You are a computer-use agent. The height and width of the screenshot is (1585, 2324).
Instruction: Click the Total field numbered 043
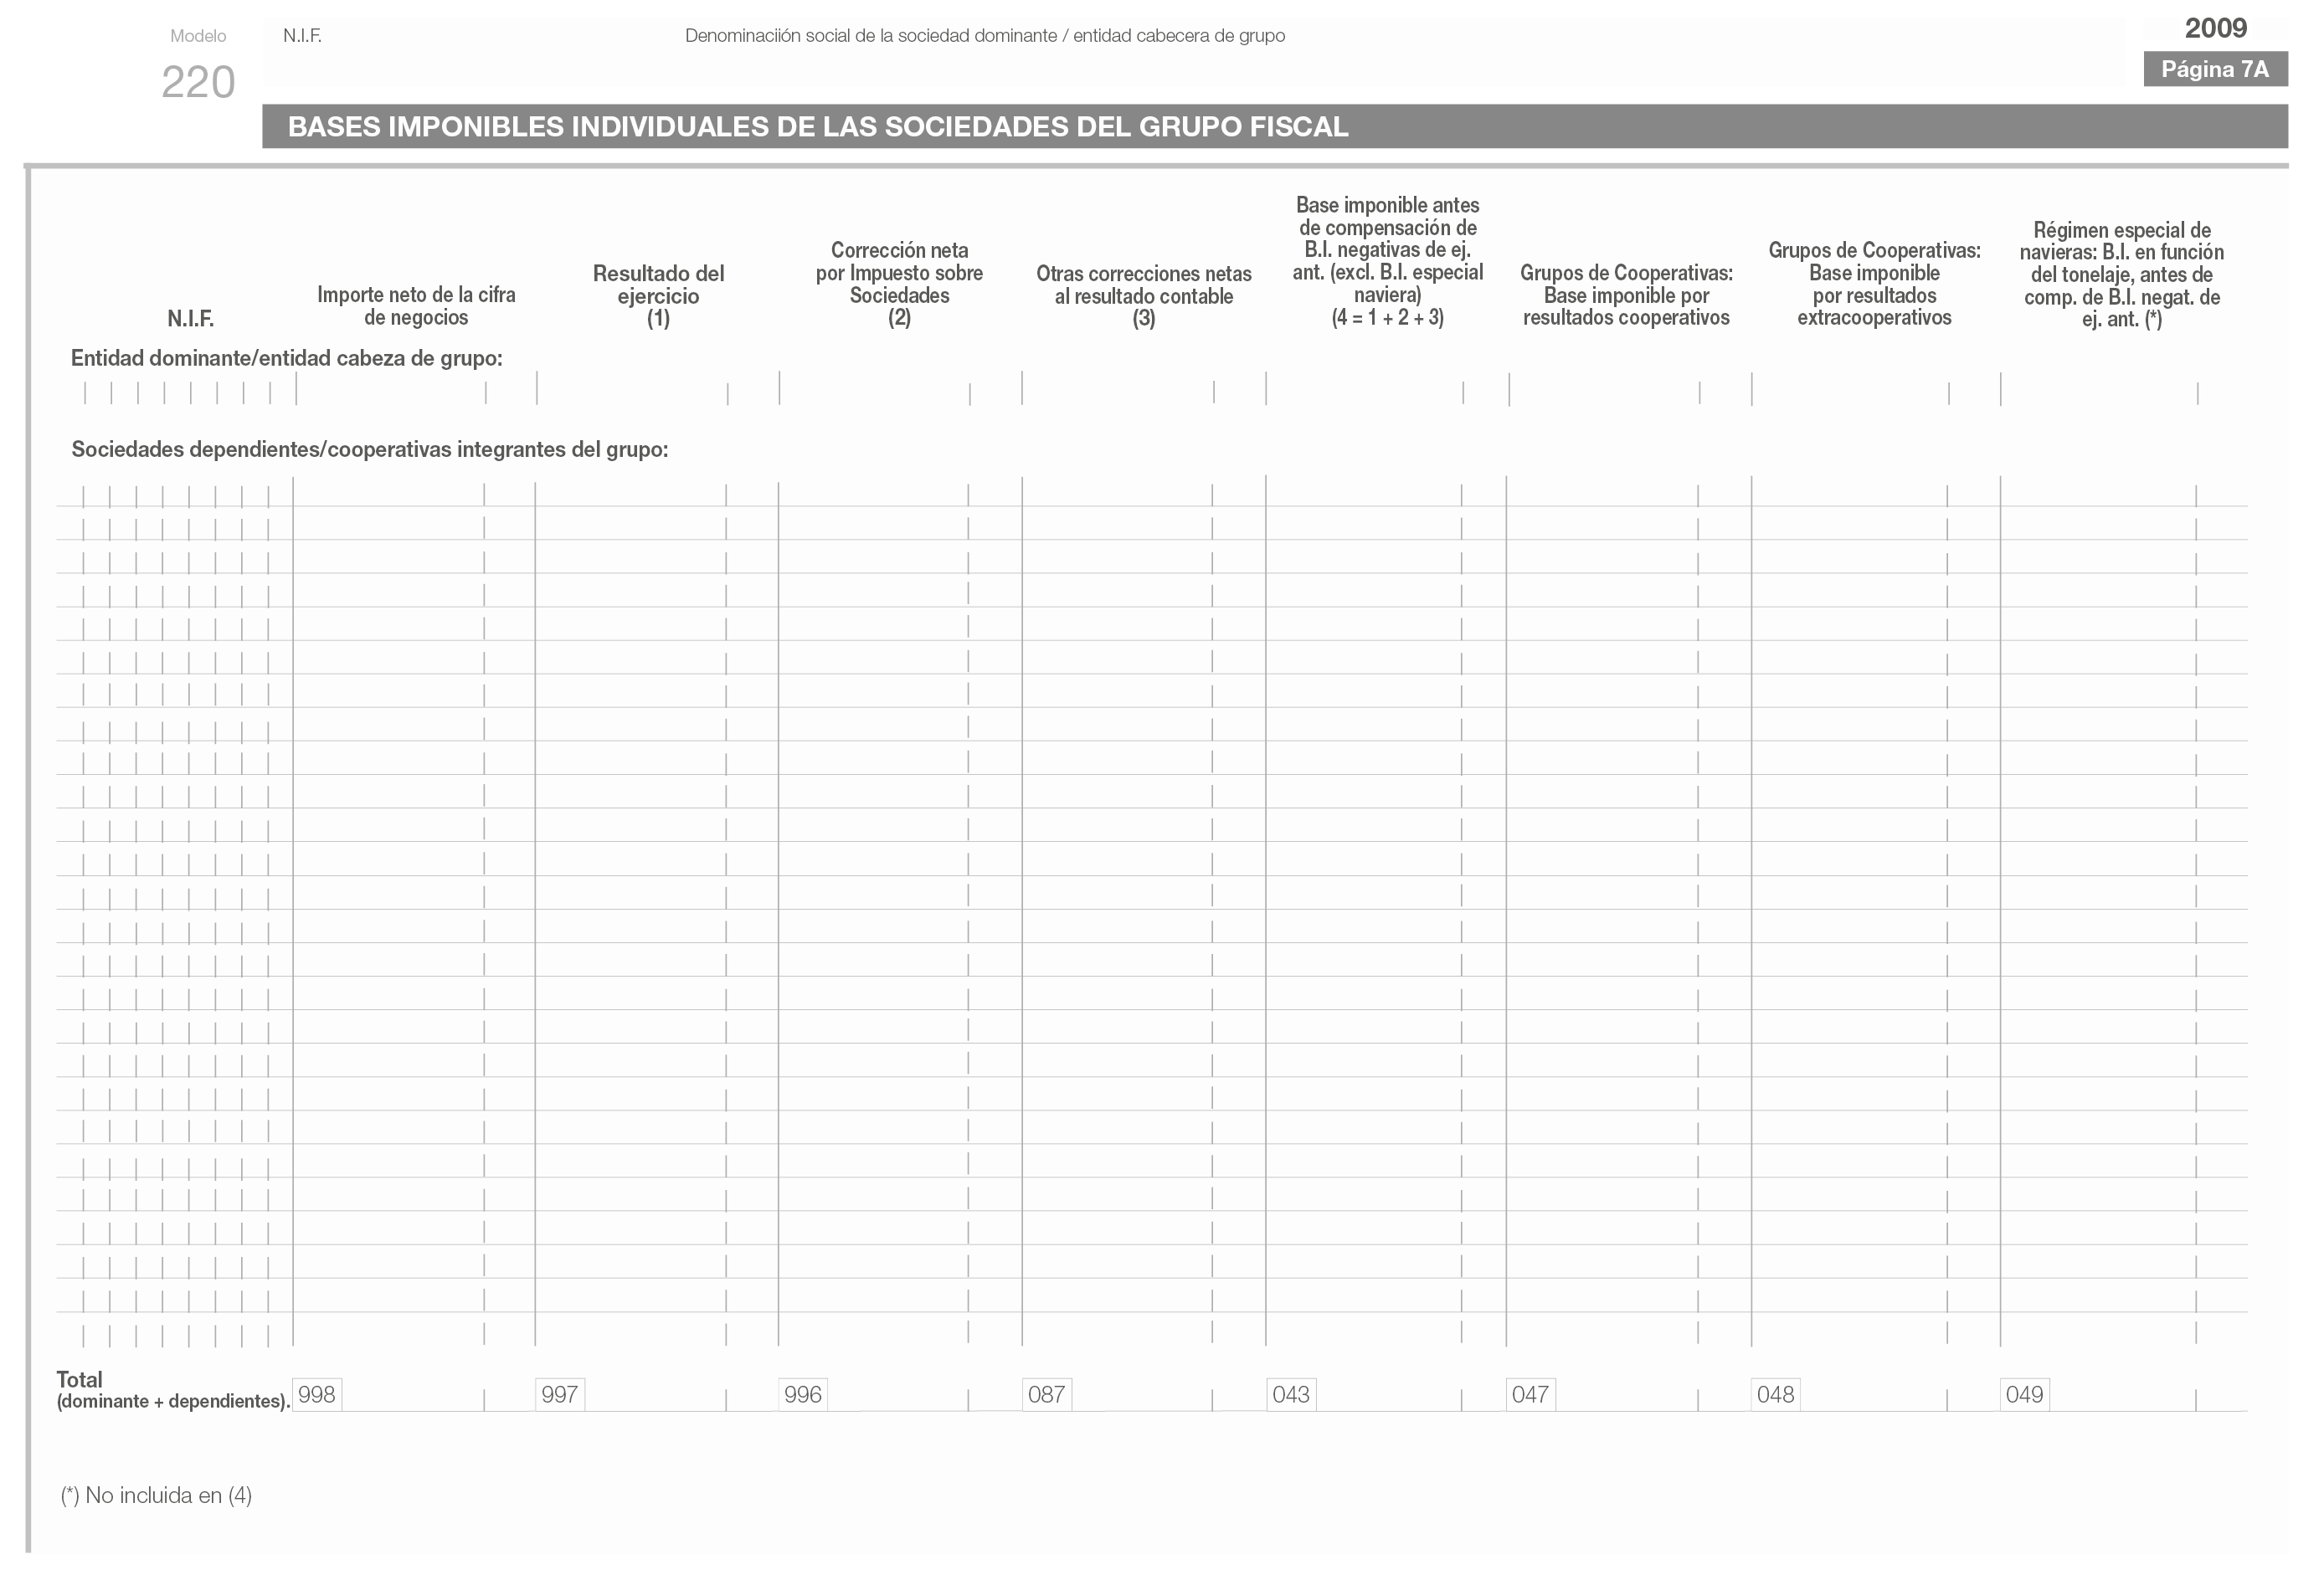coord(1386,1394)
